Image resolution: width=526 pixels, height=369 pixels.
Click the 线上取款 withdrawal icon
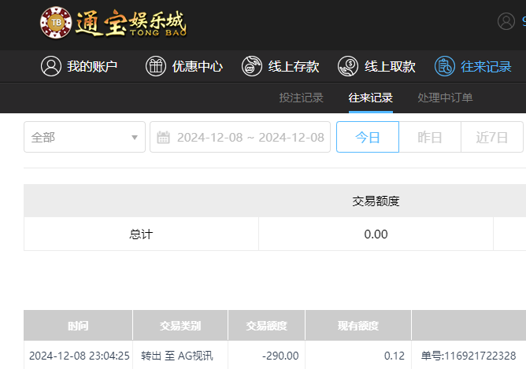348,66
